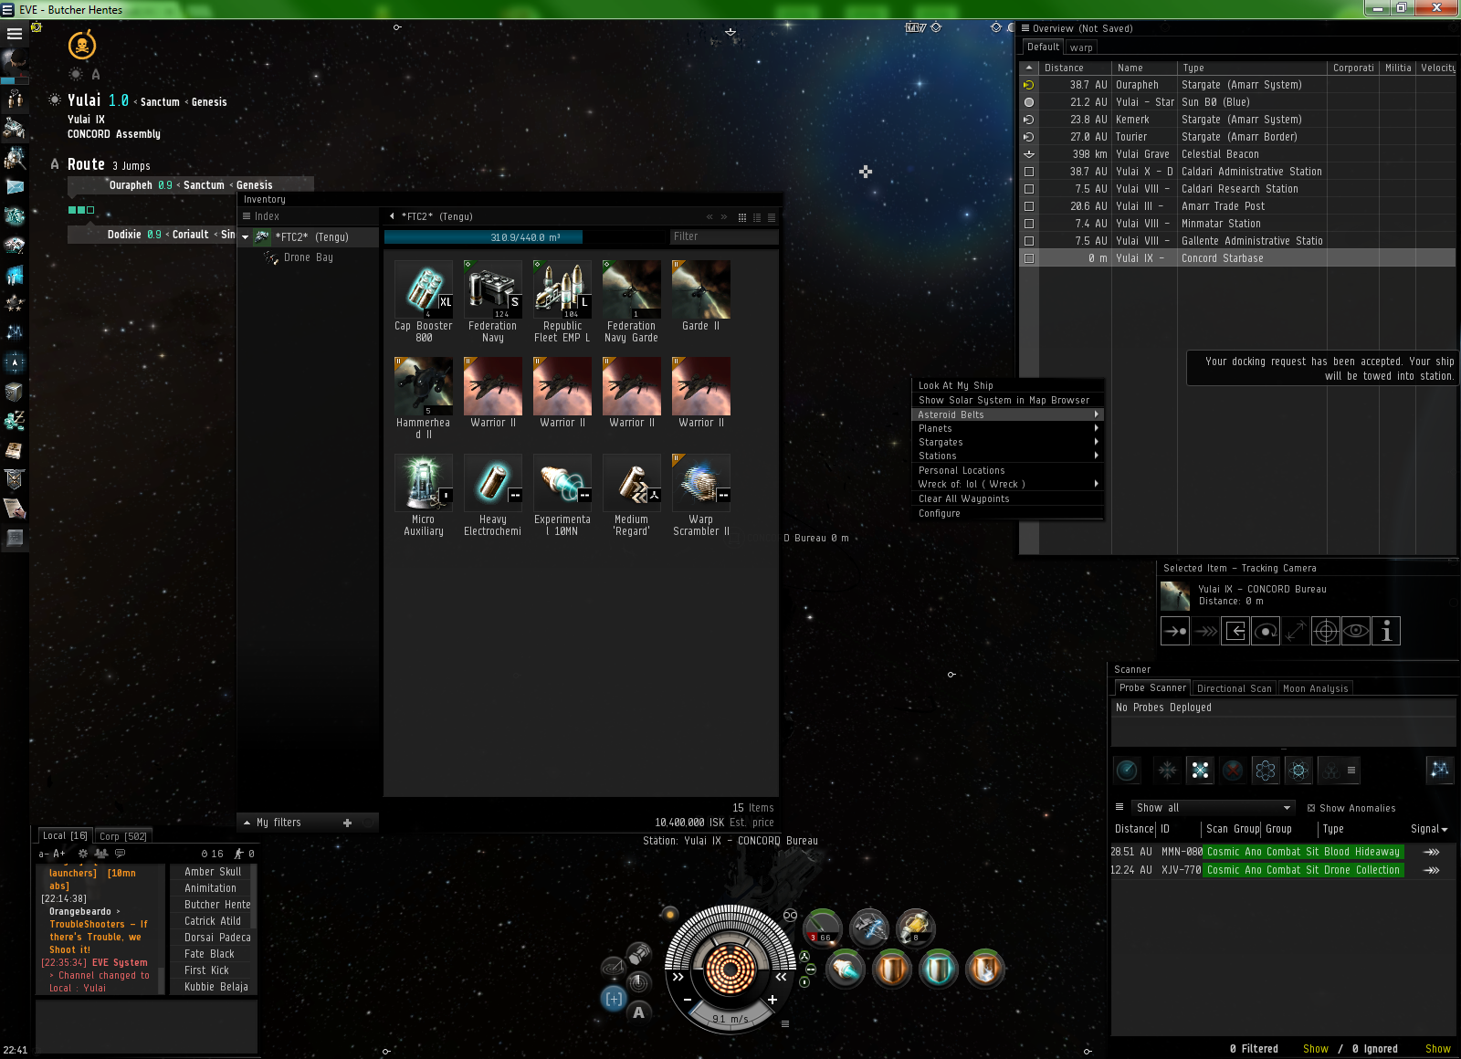1461x1059 pixels.
Task: Expand the Stations submenu
Action: click(1008, 456)
